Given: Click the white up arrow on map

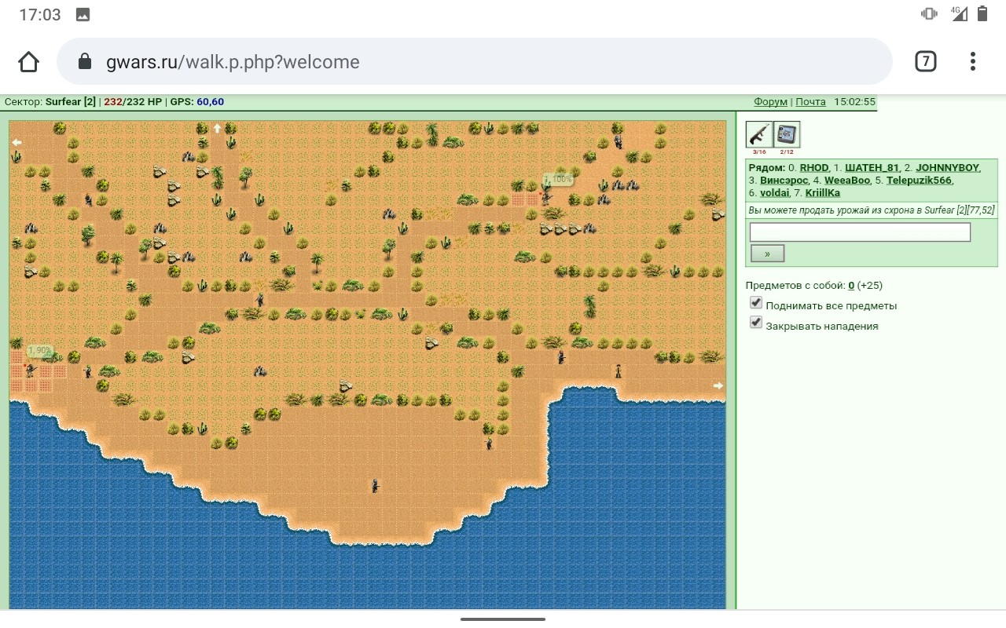Looking at the screenshot, I should (218, 129).
